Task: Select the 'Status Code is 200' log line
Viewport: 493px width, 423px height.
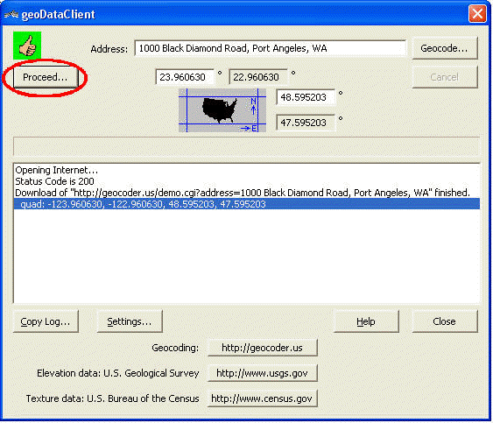Action: click(54, 181)
